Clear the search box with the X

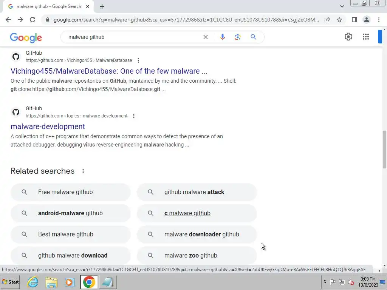pyautogui.click(x=205, y=37)
